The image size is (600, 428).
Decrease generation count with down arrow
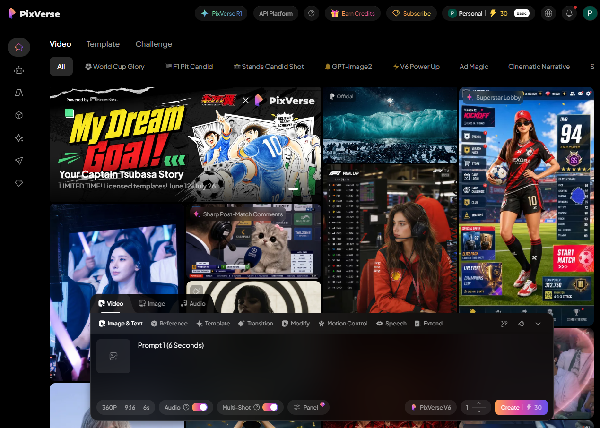tap(479, 411)
